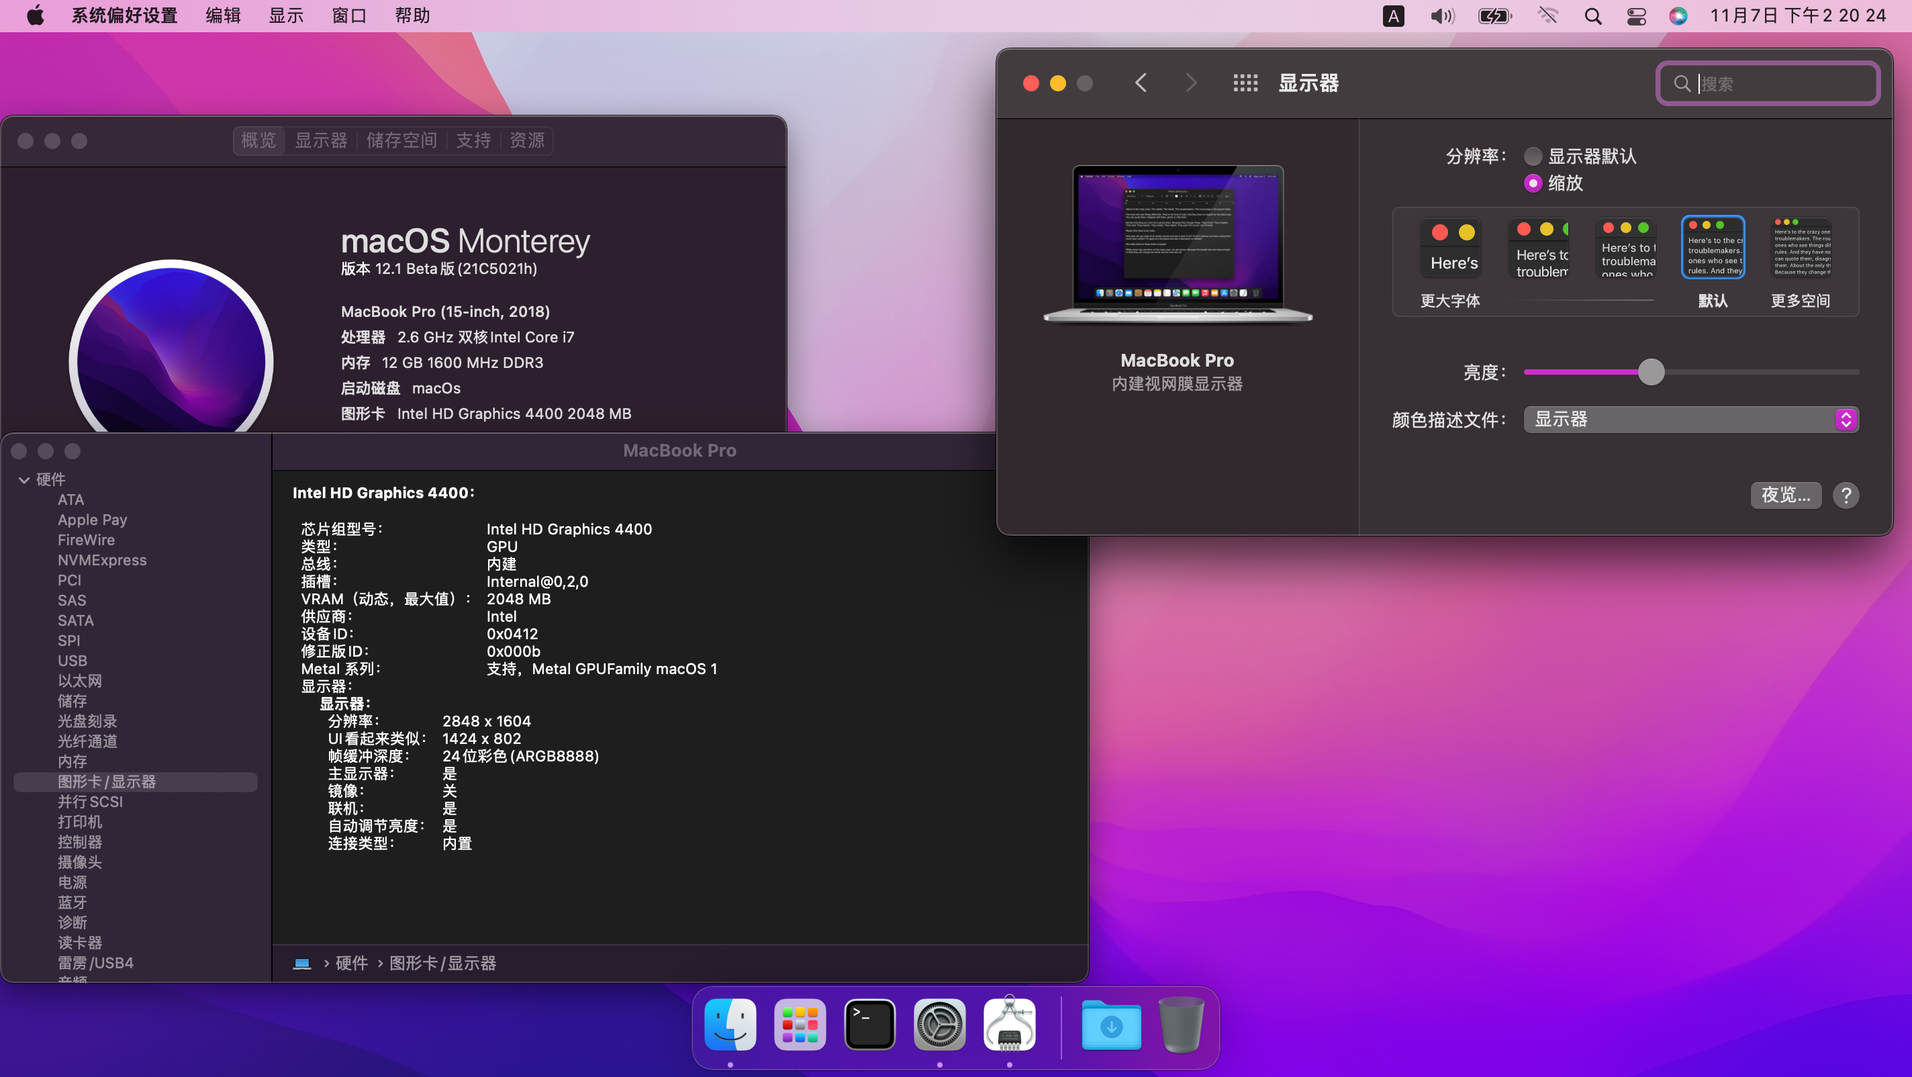1912x1077 pixels.
Task: Select the 显示器默认 resolution radio button
Action: [x=1533, y=156]
